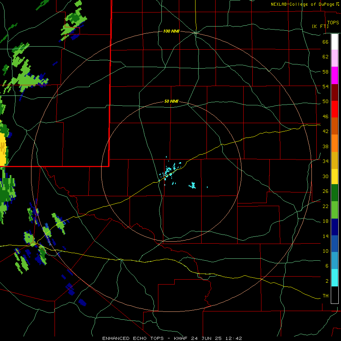The width and height of the screenshot is (341, 341).
Task: Select the bright red legend swatch
Action: point(335,109)
